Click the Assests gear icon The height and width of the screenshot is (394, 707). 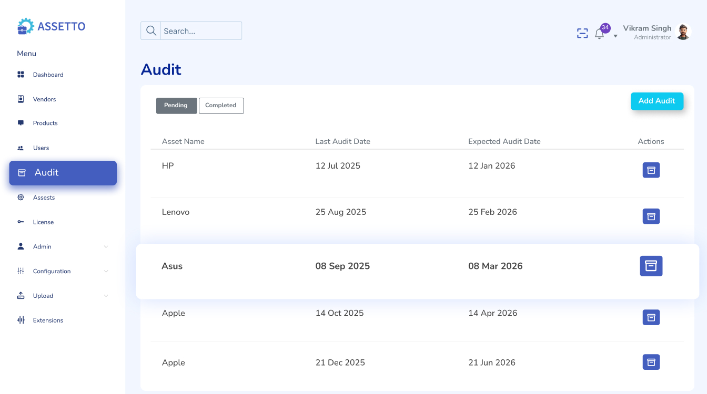[21, 198]
